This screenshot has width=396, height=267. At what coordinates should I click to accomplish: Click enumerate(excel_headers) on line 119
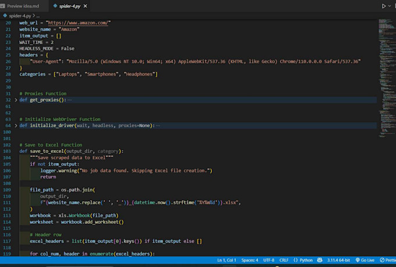[121, 254]
